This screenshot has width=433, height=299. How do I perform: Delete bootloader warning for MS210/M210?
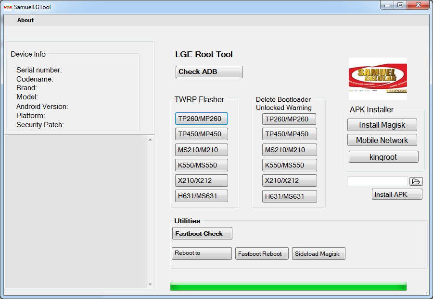pos(290,150)
